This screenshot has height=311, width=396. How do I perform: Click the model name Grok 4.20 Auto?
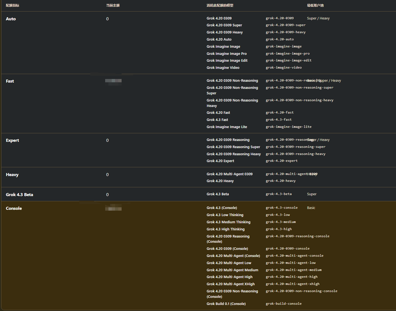[219, 39]
